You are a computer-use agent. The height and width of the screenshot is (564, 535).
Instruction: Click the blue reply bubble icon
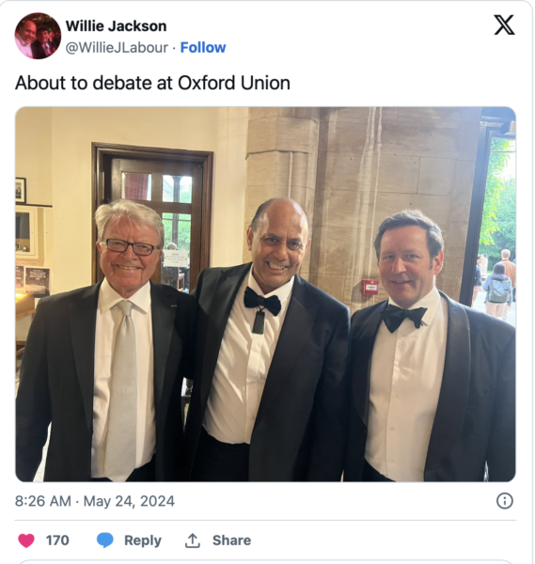pyautogui.click(x=105, y=540)
